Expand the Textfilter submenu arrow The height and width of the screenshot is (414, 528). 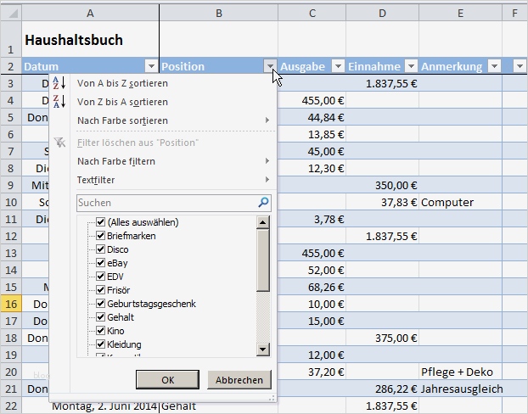pyautogui.click(x=267, y=179)
